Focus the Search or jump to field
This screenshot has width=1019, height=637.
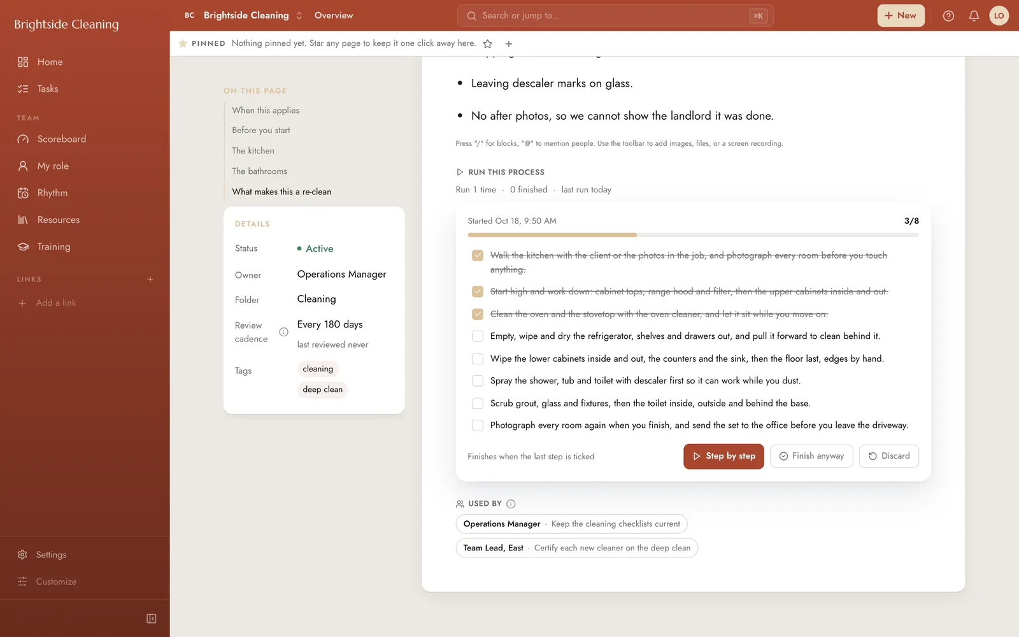[x=615, y=16]
